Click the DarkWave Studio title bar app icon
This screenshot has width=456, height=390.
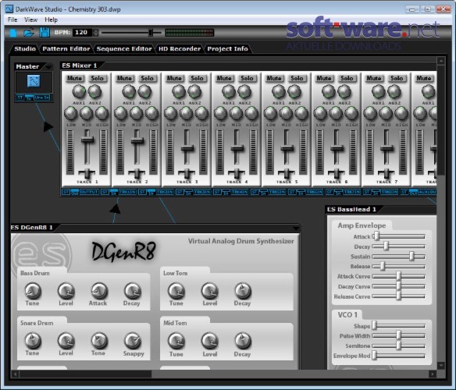click(9, 9)
